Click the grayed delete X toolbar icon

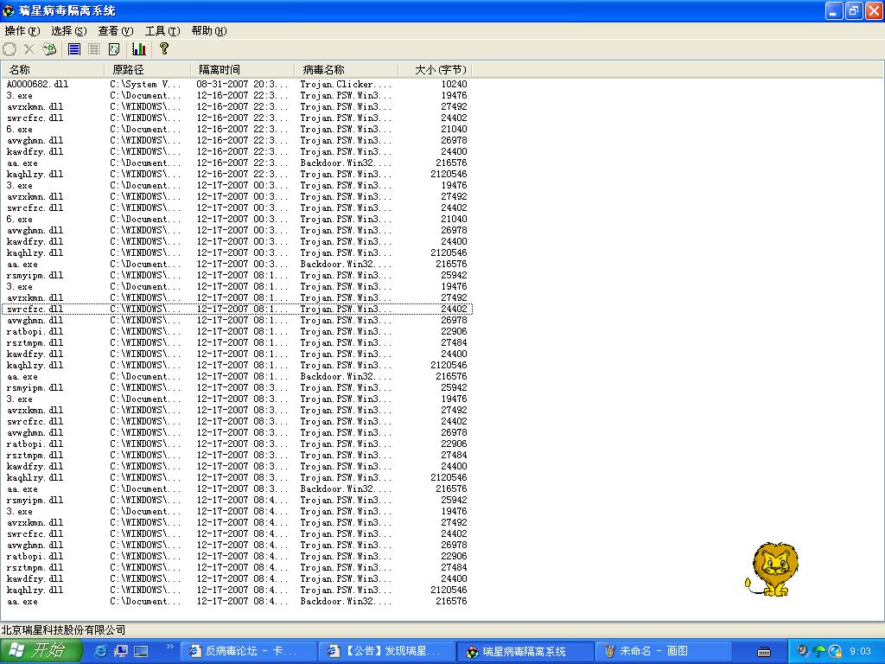[29, 49]
